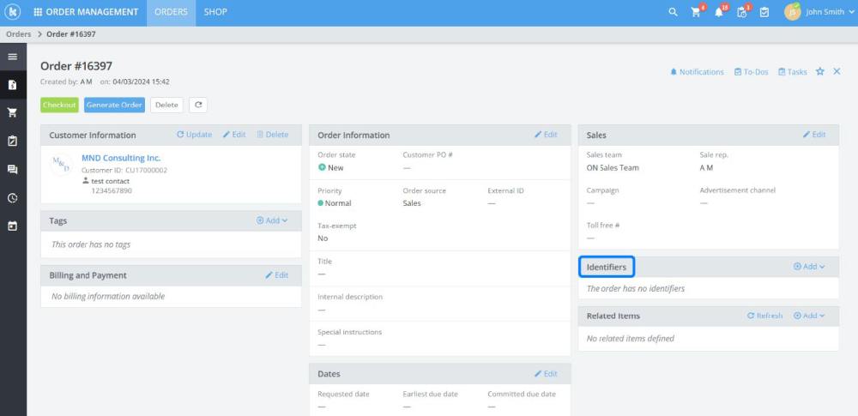Mark order as favorite with star
858x416 pixels.
point(819,72)
